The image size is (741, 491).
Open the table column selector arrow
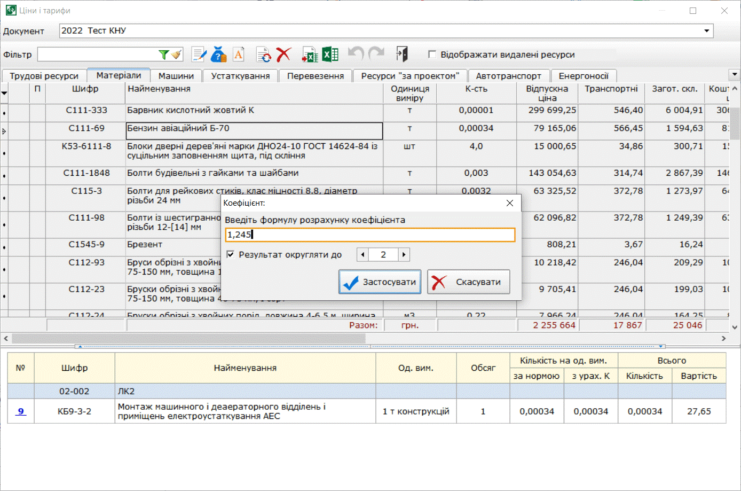[4, 93]
